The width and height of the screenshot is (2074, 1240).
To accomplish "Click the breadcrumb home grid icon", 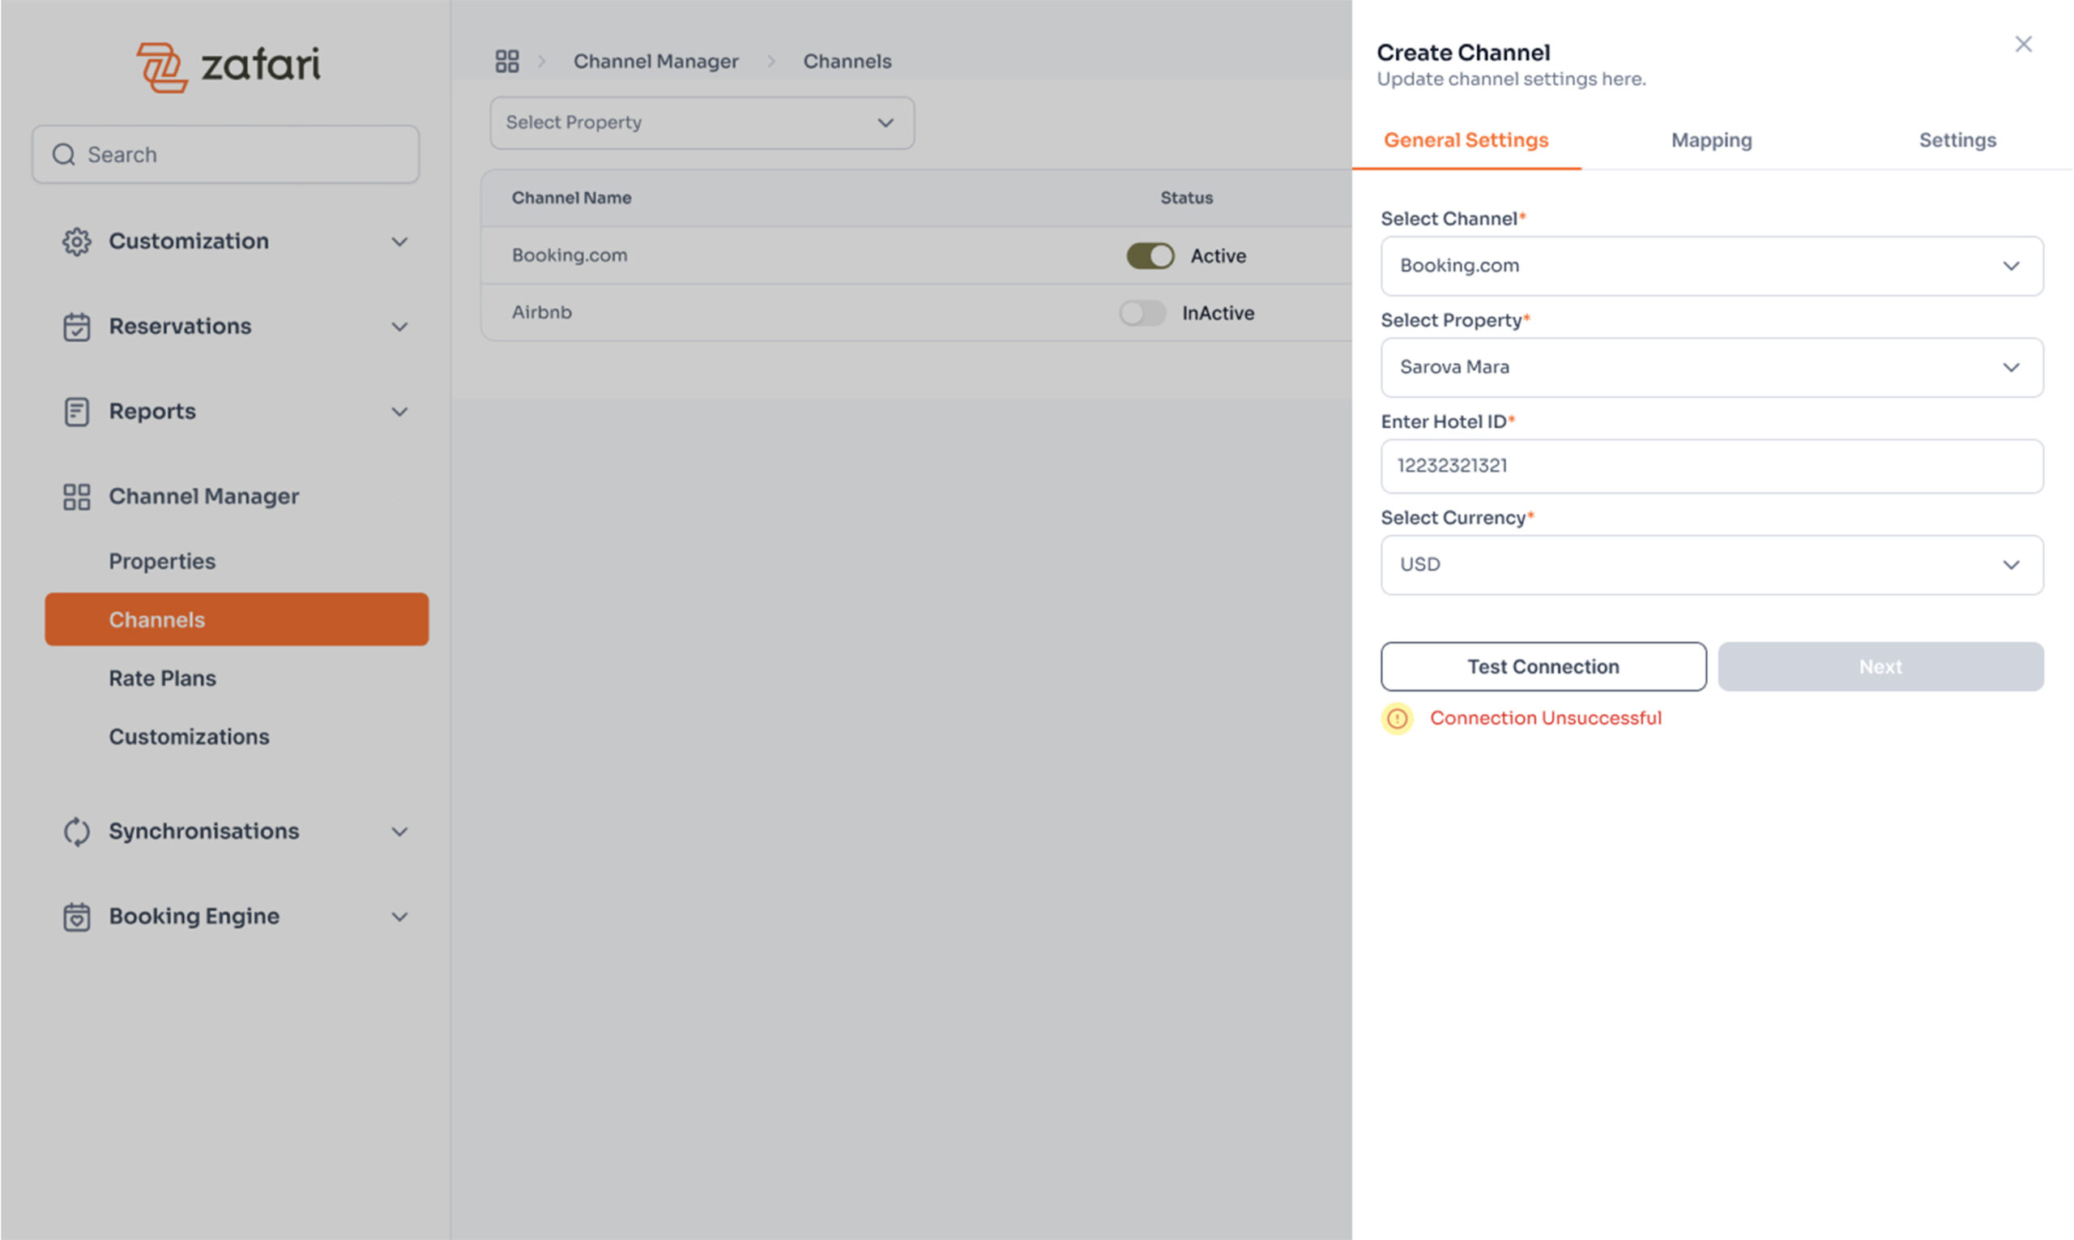I will (506, 61).
